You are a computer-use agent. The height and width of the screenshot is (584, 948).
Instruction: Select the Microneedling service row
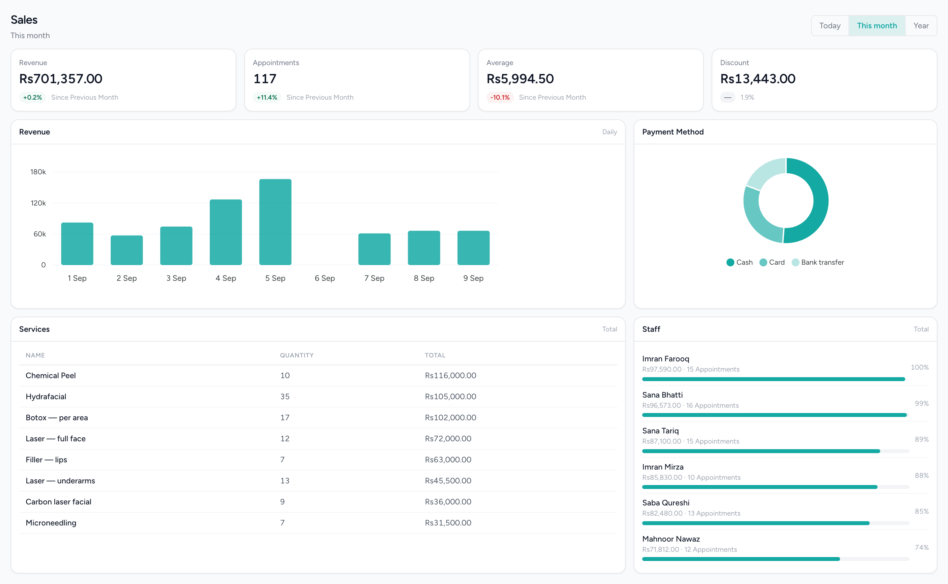(x=318, y=523)
